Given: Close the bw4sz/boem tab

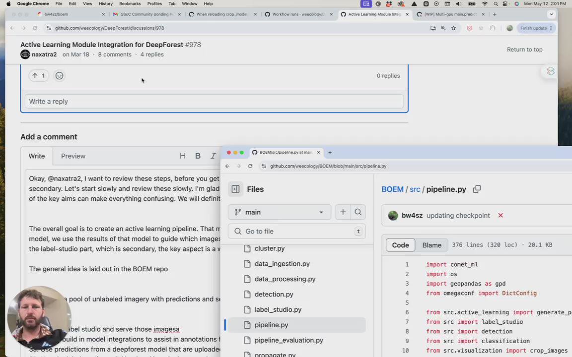Looking at the screenshot, I should tap(103, 14).
